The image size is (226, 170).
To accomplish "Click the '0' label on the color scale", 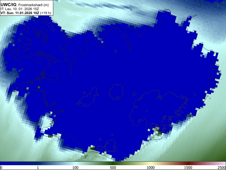I will pyautogui.click(x=1, y=168).
